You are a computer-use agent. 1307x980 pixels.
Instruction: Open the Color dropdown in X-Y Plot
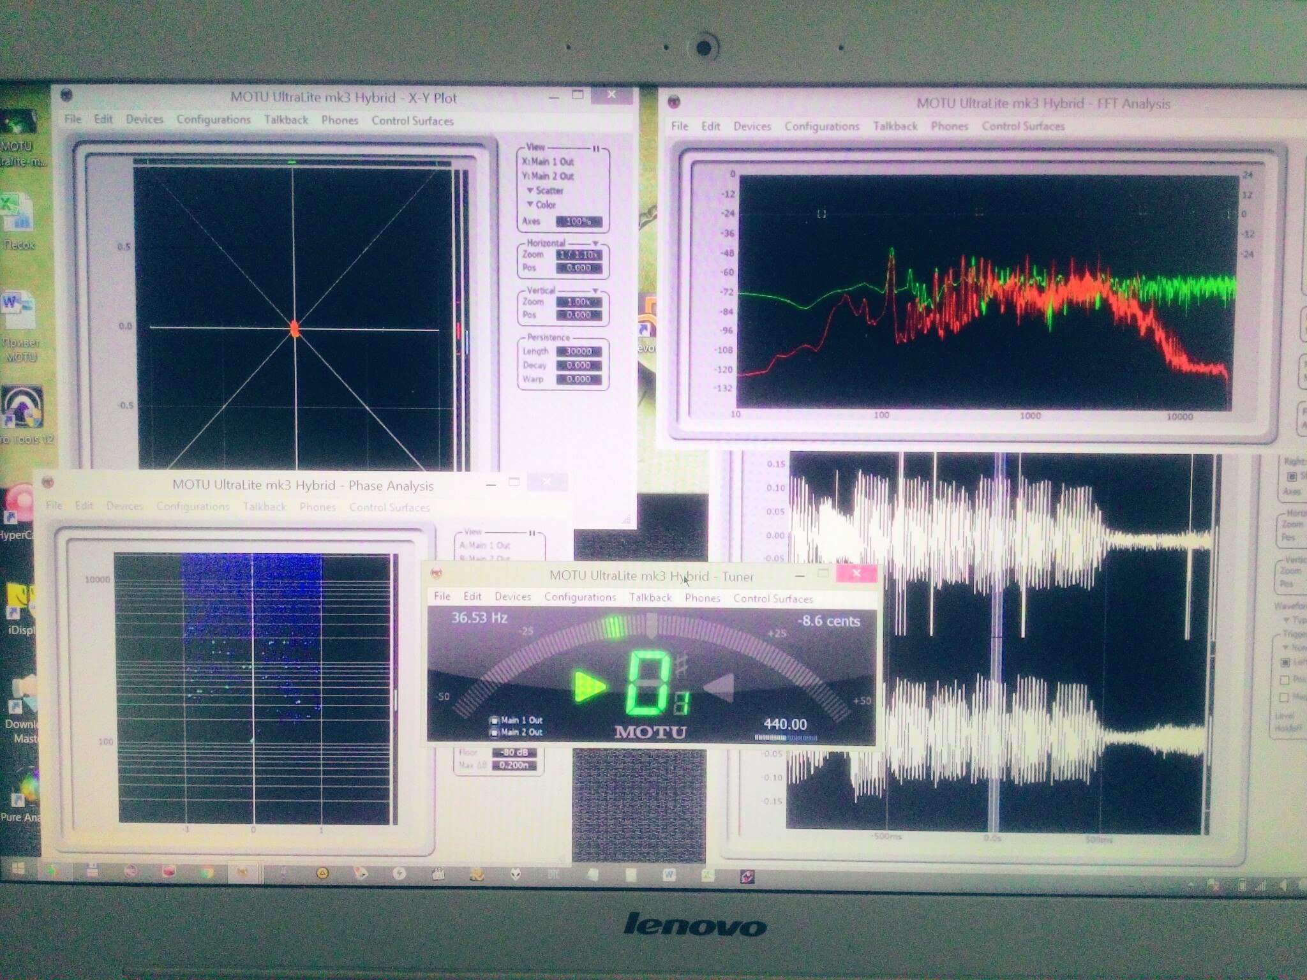541,205
